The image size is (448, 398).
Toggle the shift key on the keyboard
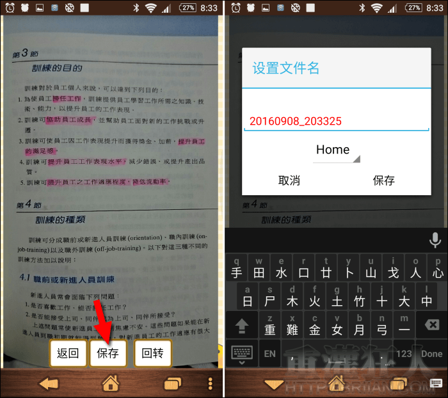242,326
